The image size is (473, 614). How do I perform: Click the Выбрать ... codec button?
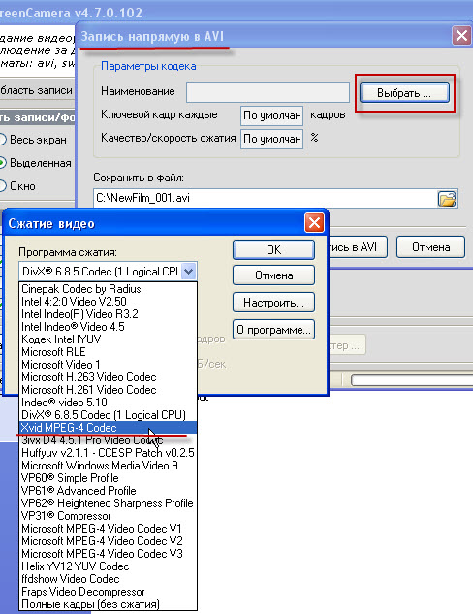[x=404, y=93]
